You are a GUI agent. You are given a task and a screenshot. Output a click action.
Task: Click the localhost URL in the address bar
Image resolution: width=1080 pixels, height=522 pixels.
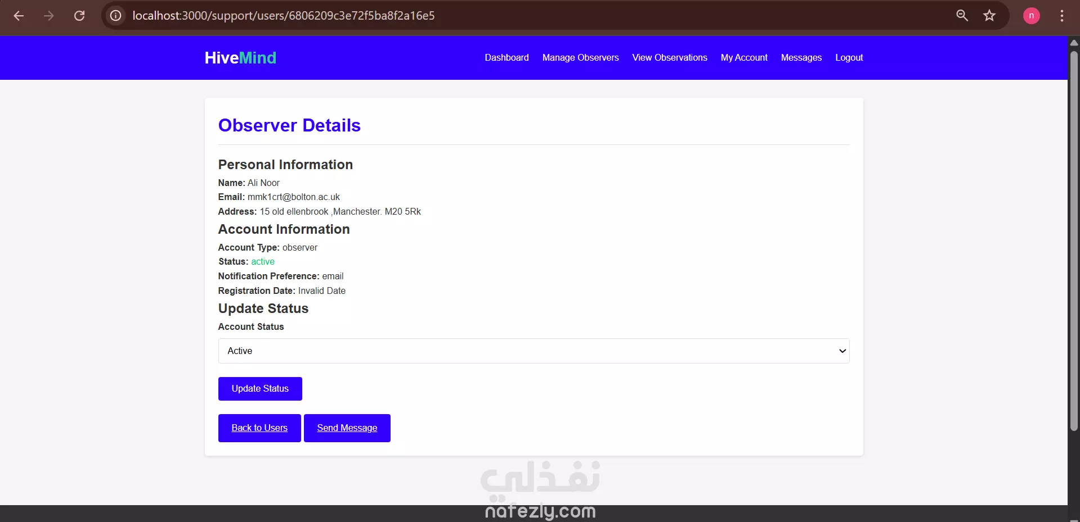click(x=284, y=16)
